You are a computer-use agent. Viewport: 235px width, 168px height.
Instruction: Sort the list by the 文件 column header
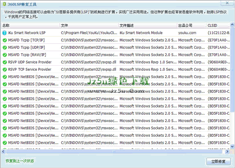pyautogui.click(x=89, y=26)
